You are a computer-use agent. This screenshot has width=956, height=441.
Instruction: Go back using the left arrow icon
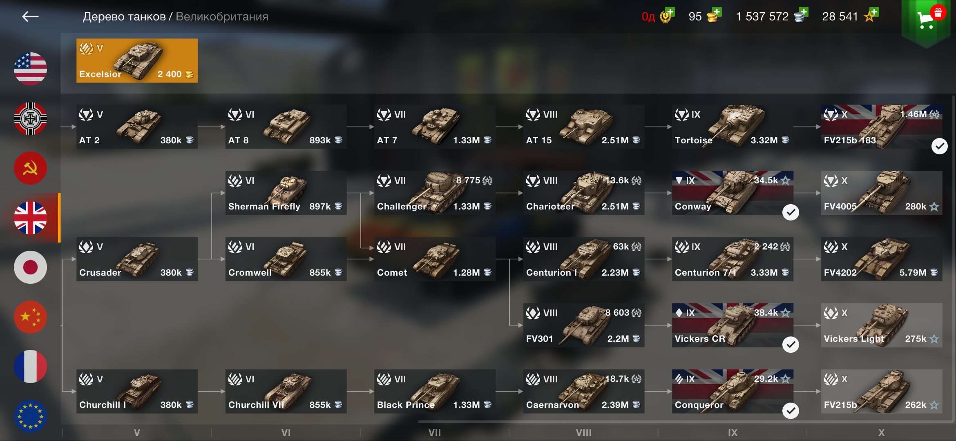(30, 16)
